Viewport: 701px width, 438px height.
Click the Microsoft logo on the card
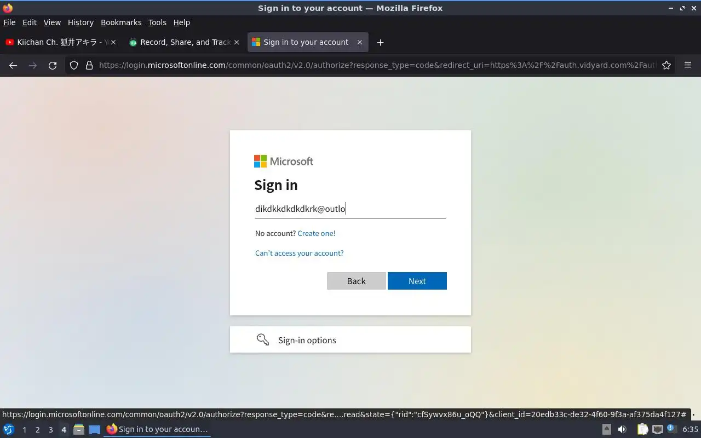click(284, 161)
